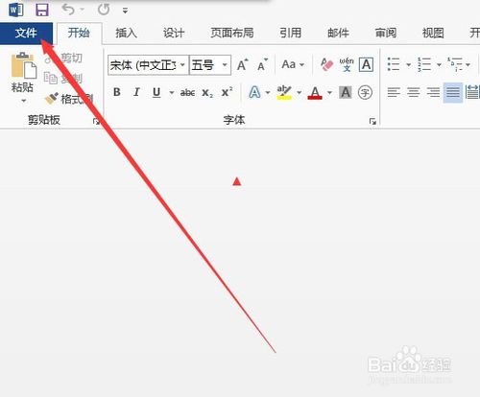Expand underline style options
The width and height of the screenshot is (480, 397).
172,93
